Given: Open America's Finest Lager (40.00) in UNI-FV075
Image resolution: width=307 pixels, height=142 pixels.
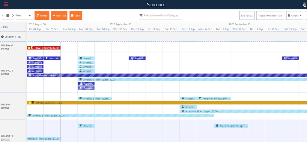Looking at the screenshot, I should click(x=192, y=80).
